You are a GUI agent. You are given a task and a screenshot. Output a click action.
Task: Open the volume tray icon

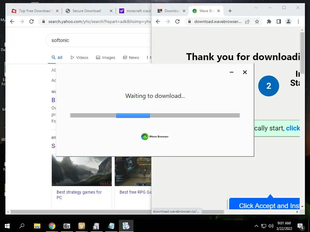(x=271, y=226)
